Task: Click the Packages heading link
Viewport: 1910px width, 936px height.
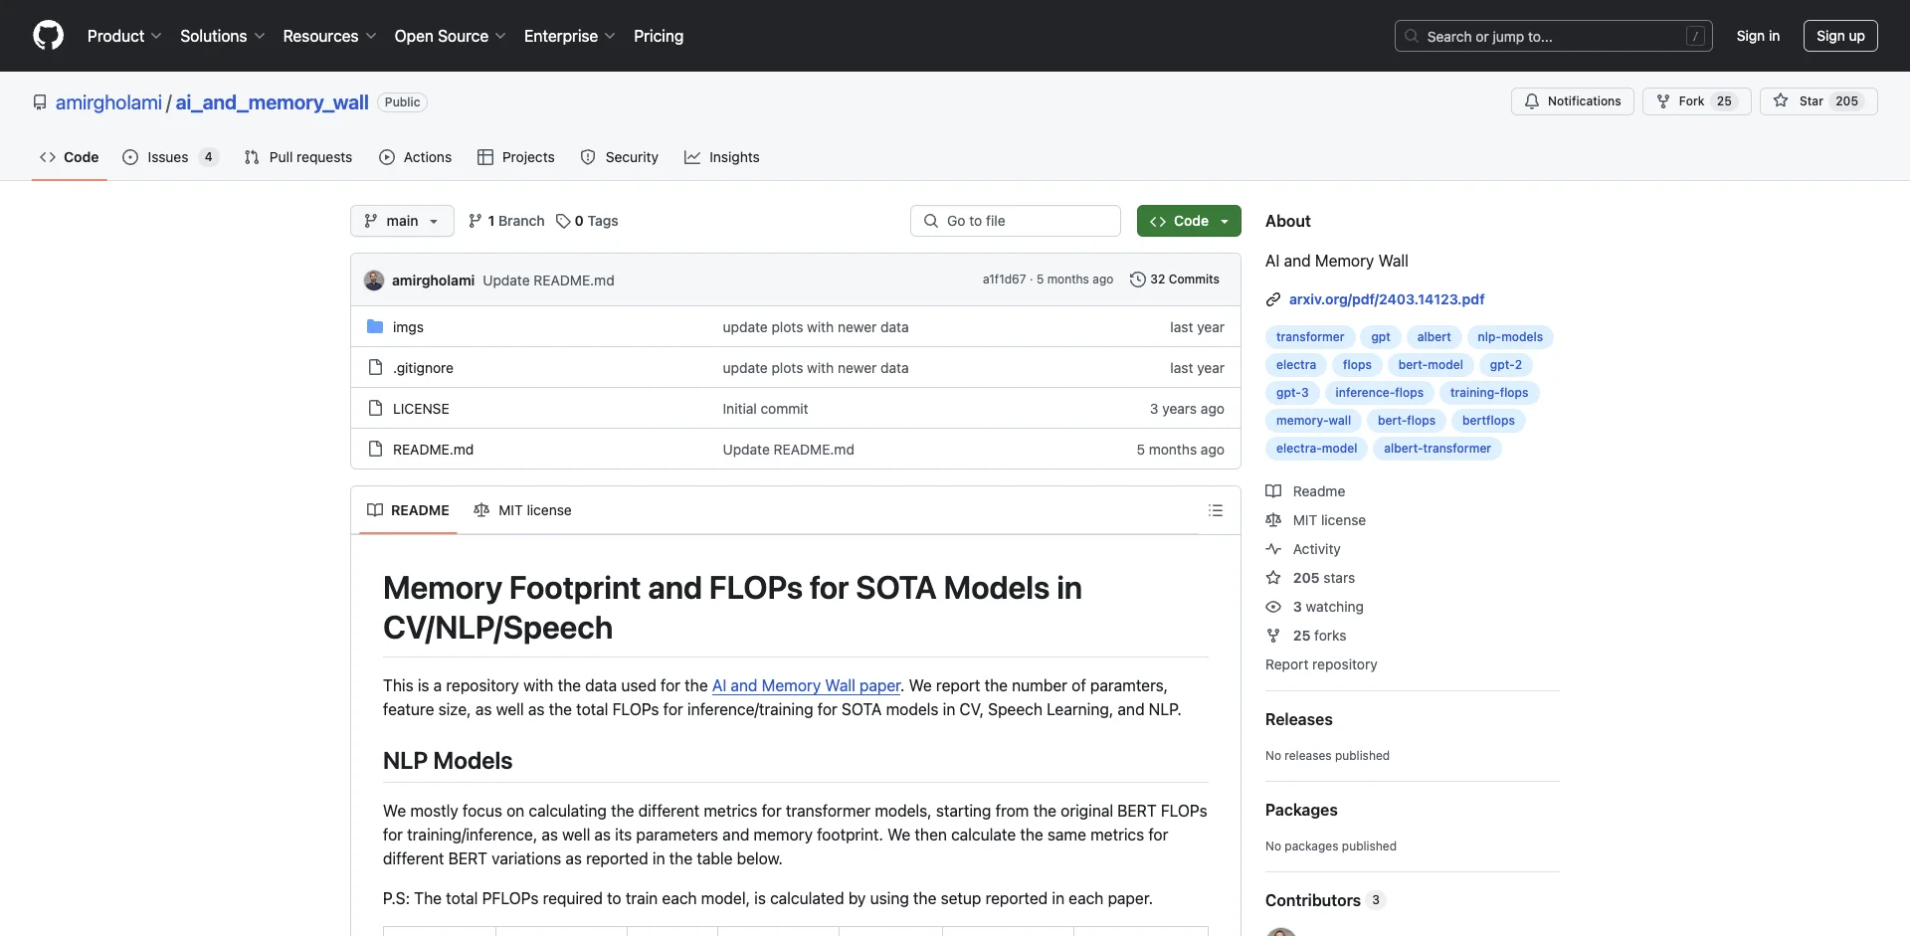Action: (x=1301, y=810)
